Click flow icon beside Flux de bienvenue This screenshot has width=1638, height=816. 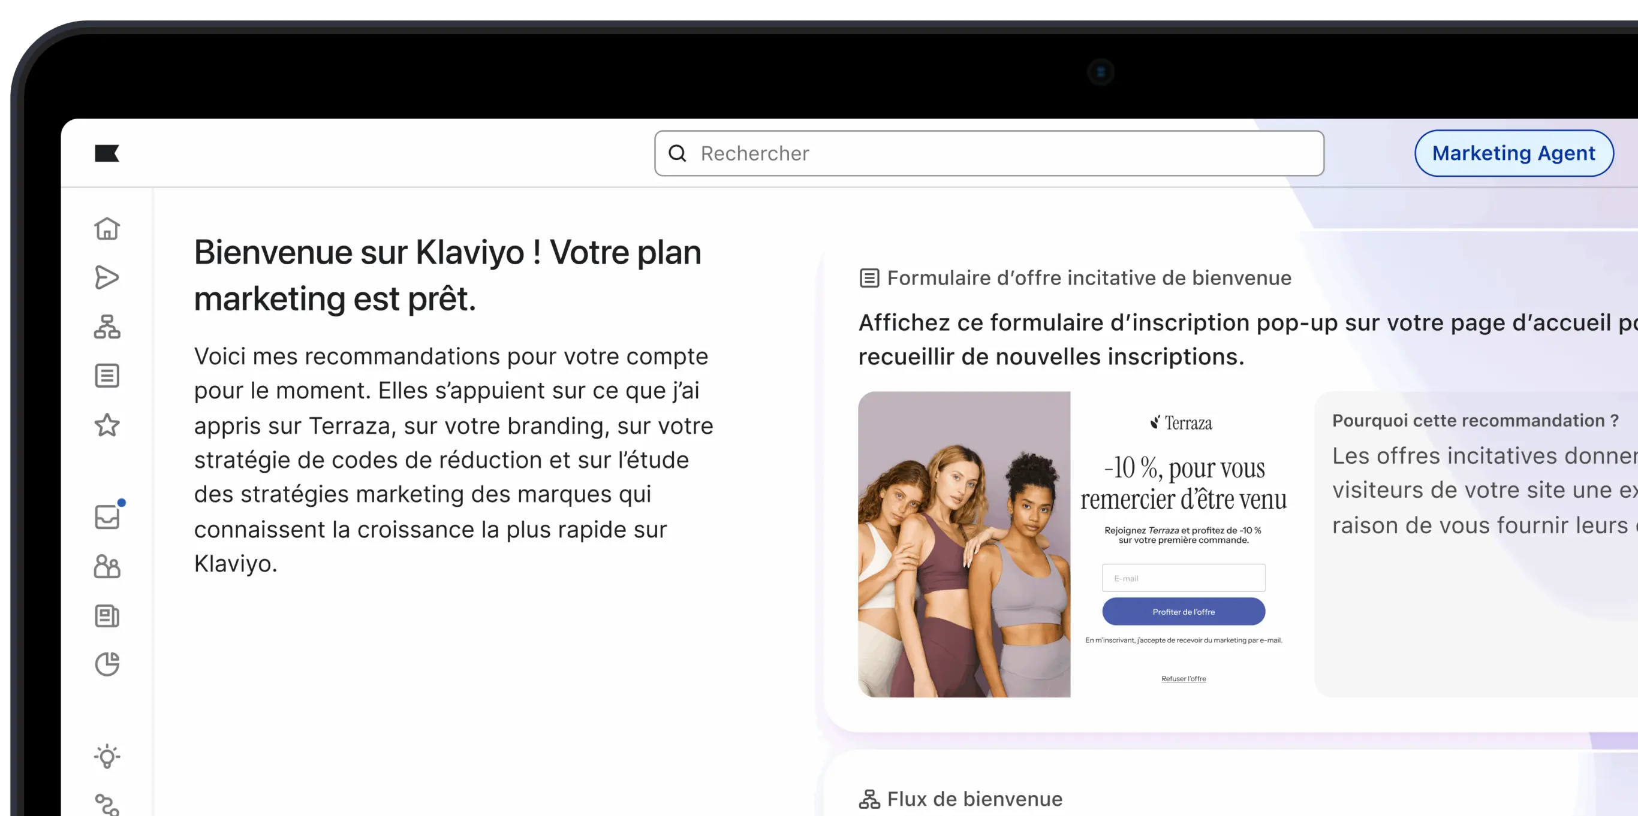pos(869,799)
